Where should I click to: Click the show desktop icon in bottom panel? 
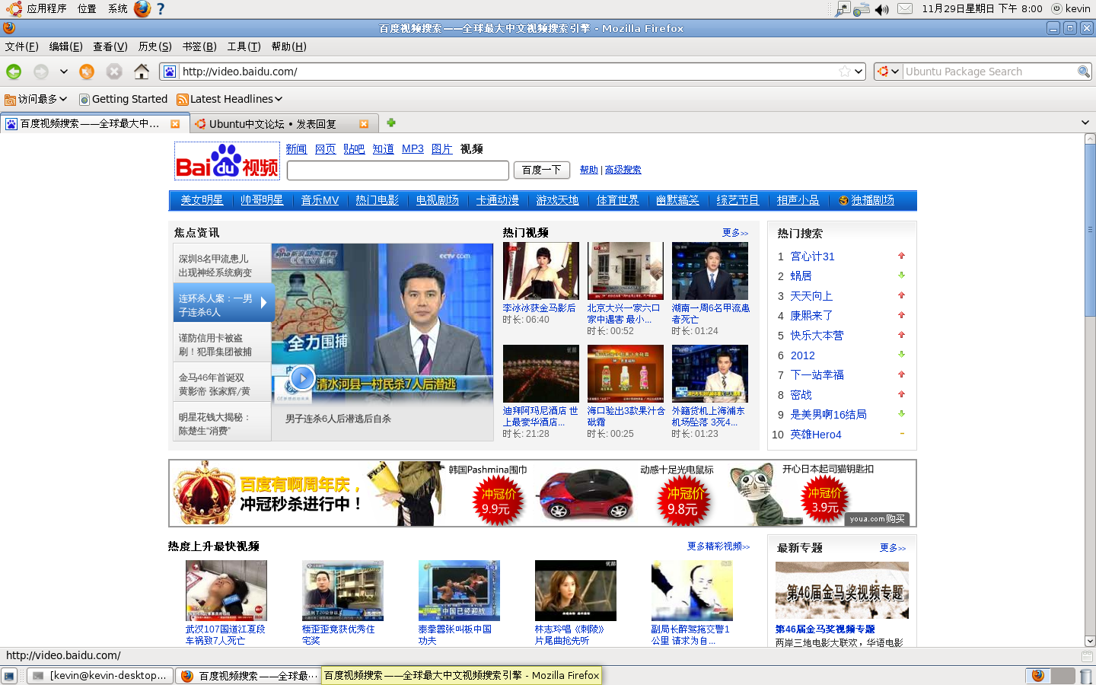9,676
